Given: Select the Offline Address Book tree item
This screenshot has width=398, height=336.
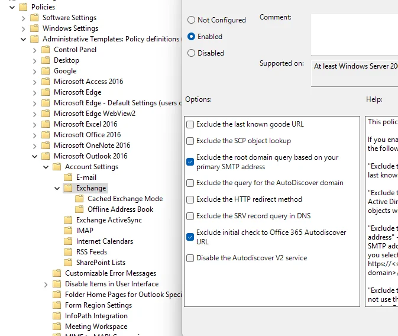Looking at the screenshot, I should 121,209.
